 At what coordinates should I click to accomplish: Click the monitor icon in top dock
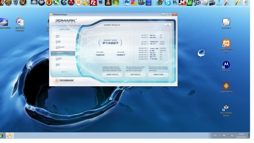pos(34,3)
